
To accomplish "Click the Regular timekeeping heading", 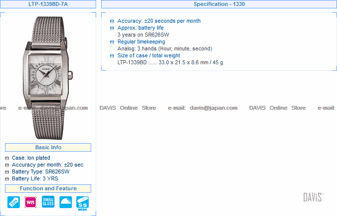I will point(141,42).
